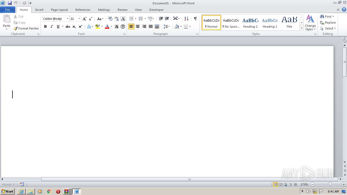Switch to the References tab

(x=83, y=10)
